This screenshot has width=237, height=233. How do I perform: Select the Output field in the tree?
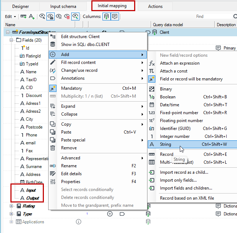(32, 198)
